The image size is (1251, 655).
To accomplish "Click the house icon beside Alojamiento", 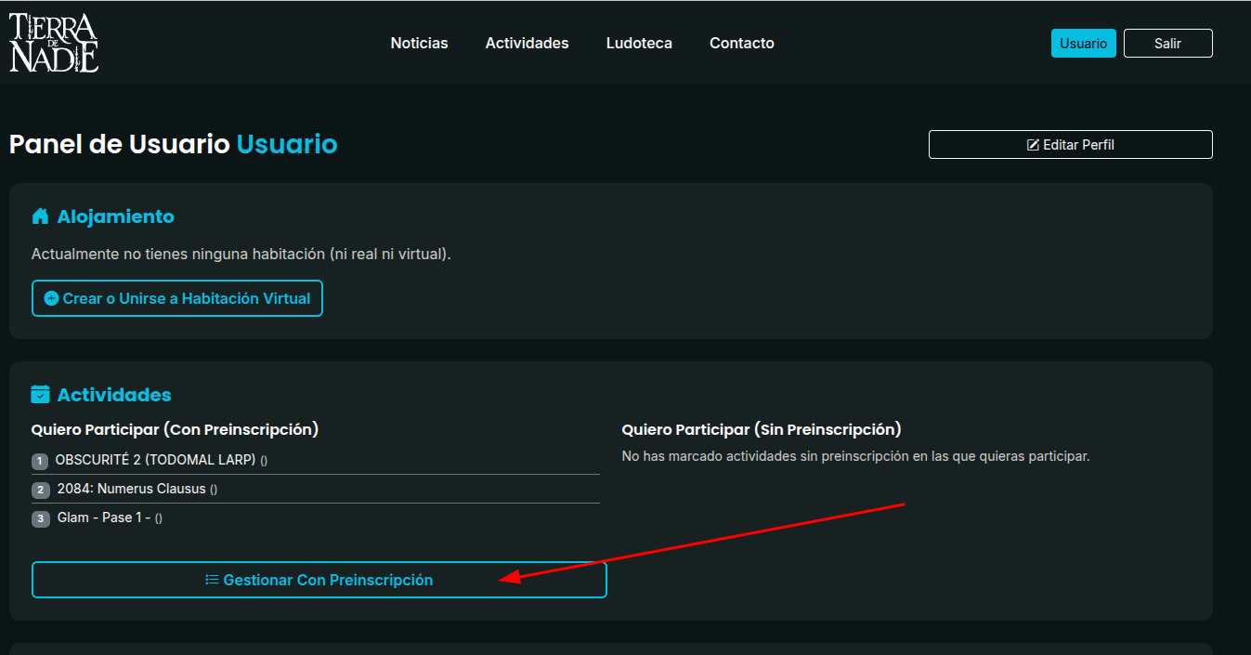I will point(40,216).
